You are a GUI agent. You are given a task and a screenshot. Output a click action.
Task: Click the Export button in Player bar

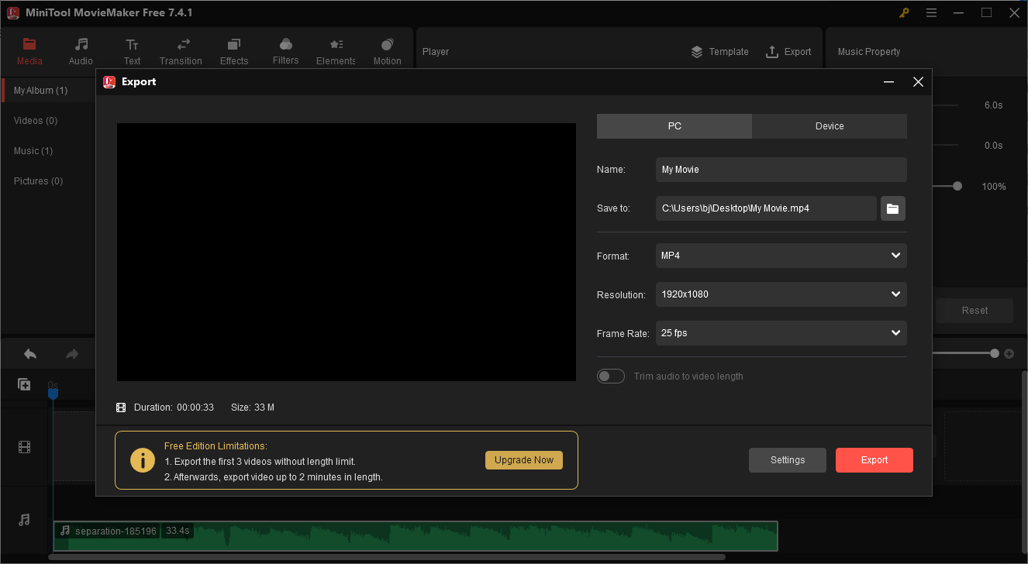pos(788,52)
